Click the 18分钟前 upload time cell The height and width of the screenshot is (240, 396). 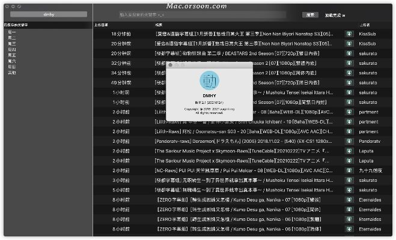click(121, 34)
